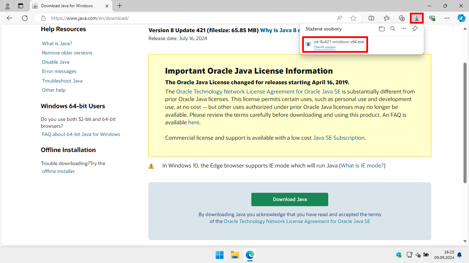Open 'What is Java?' help link
Image resolution: width=469 pixels, height=263 pixels.
click(x=57, y=43)
